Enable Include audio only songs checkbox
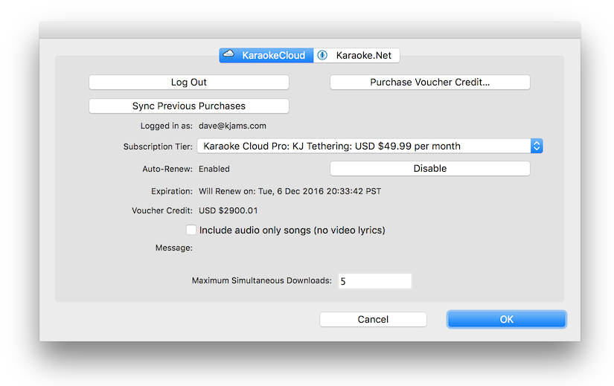Viewport: 614px width, 386px height. 191,230
